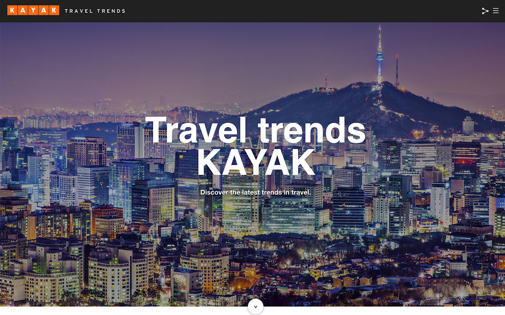Click the first "K" tile of the orange logo

click(12, 10)
